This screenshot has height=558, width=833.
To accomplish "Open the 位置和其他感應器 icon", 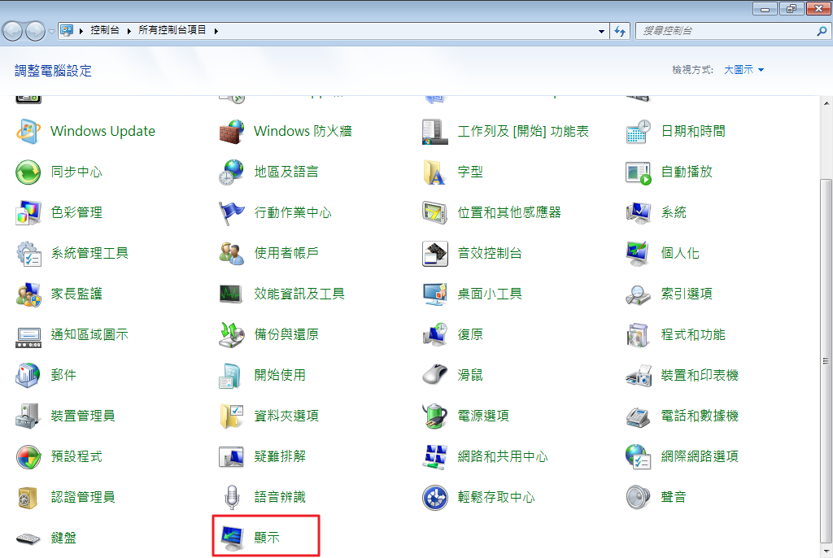I will (435, 212).
